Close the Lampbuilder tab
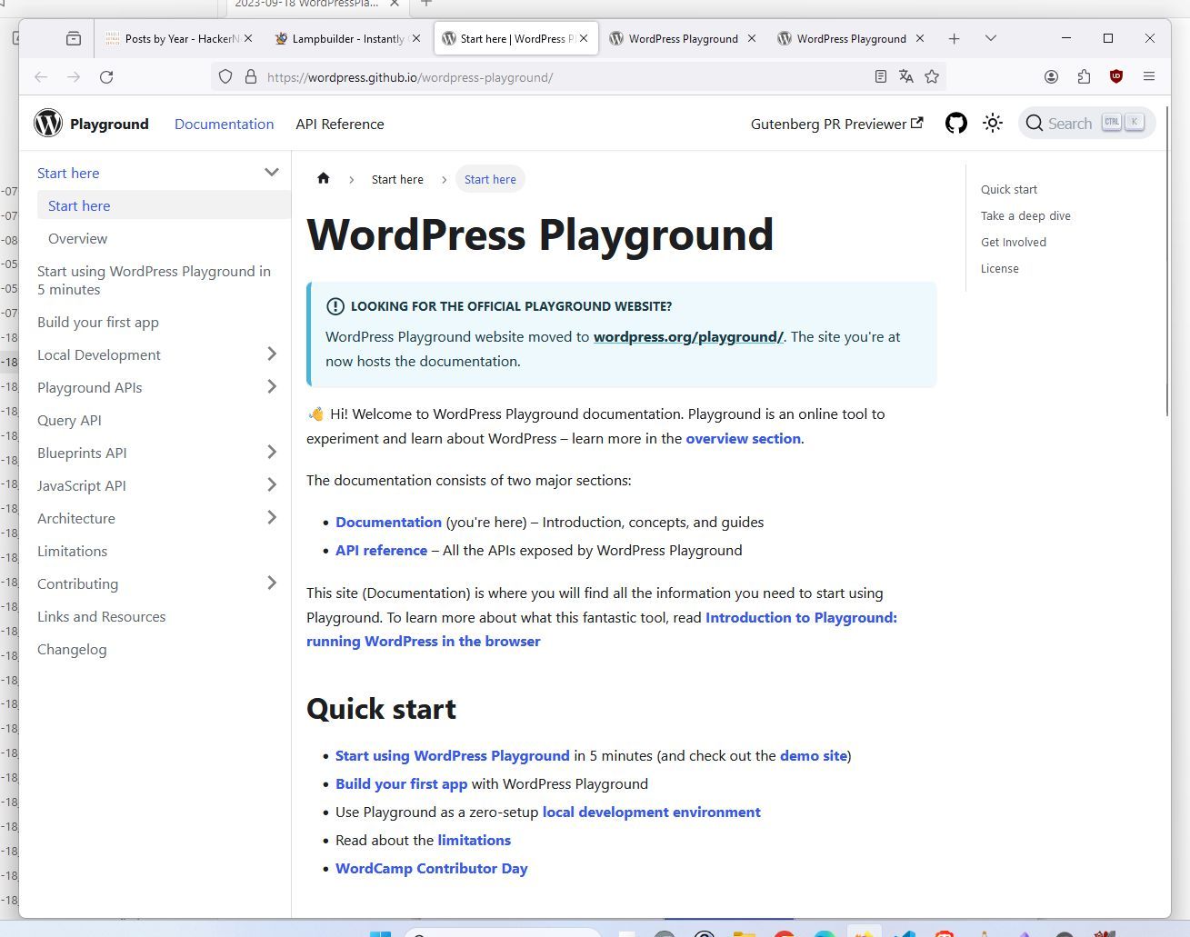 416,38
